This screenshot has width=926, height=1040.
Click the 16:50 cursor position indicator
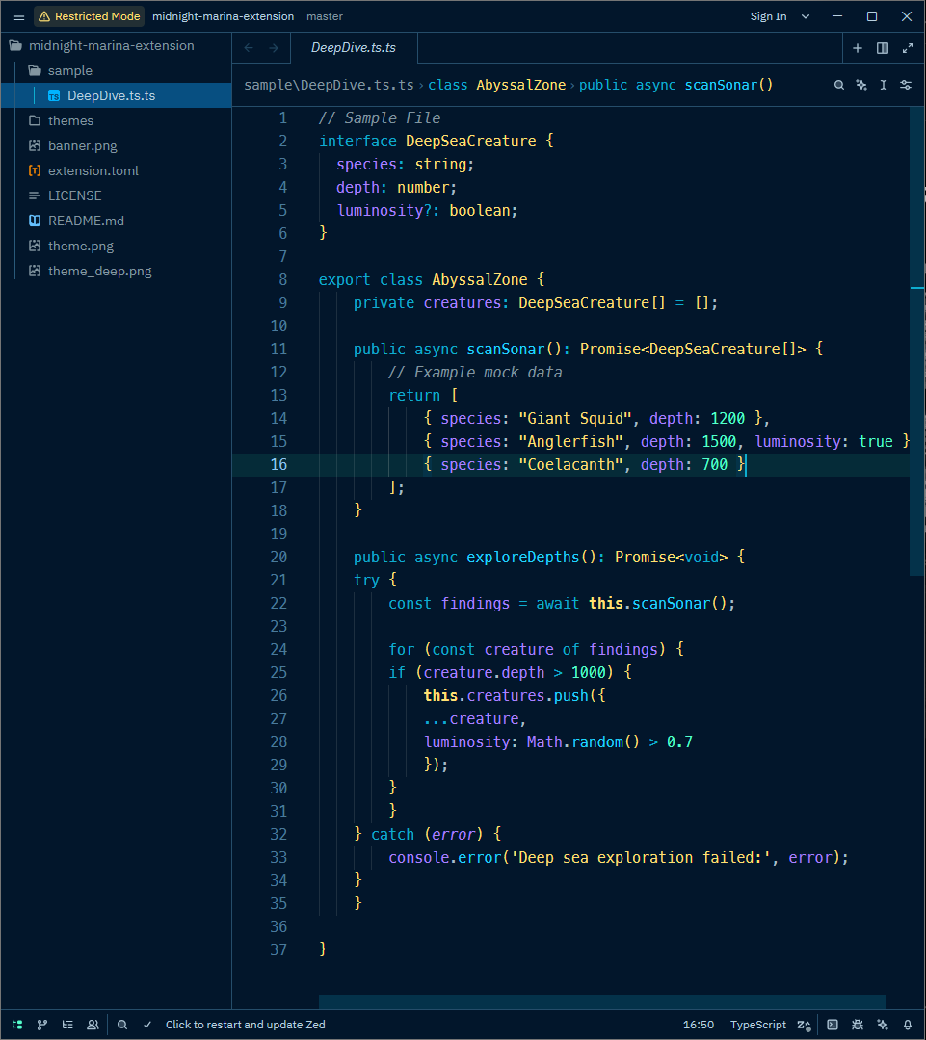pyautogui.click(x=699, y=1025)
